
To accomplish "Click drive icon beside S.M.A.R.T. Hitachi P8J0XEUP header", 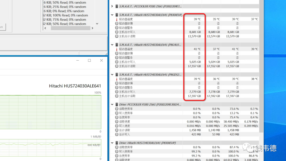I will coord(117,15).
